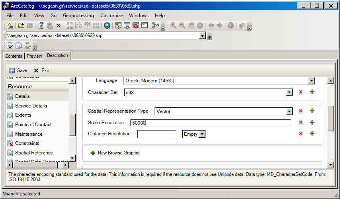340x199 pixels.
Task: Click the Paste clipboard toolbar icon
Action: (50, 25)
